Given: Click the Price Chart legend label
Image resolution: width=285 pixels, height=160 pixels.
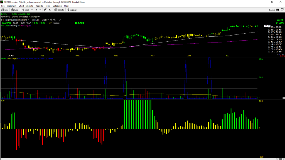Looking at the screenshot, I should tap(5, 26).
